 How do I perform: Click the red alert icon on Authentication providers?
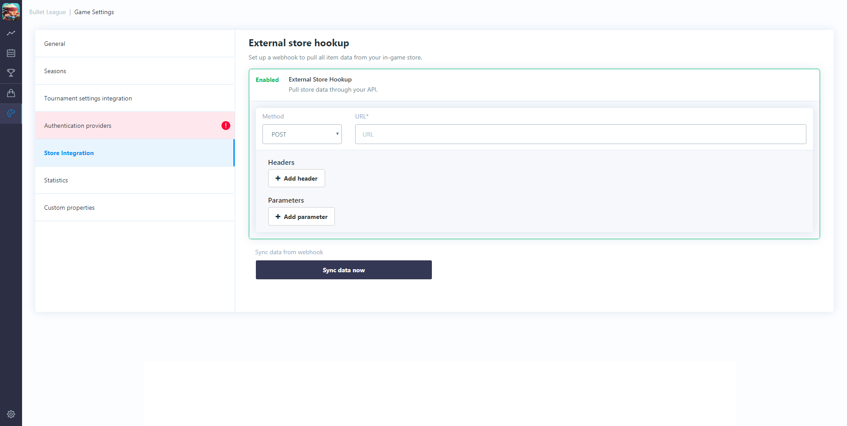click(225, 126)
